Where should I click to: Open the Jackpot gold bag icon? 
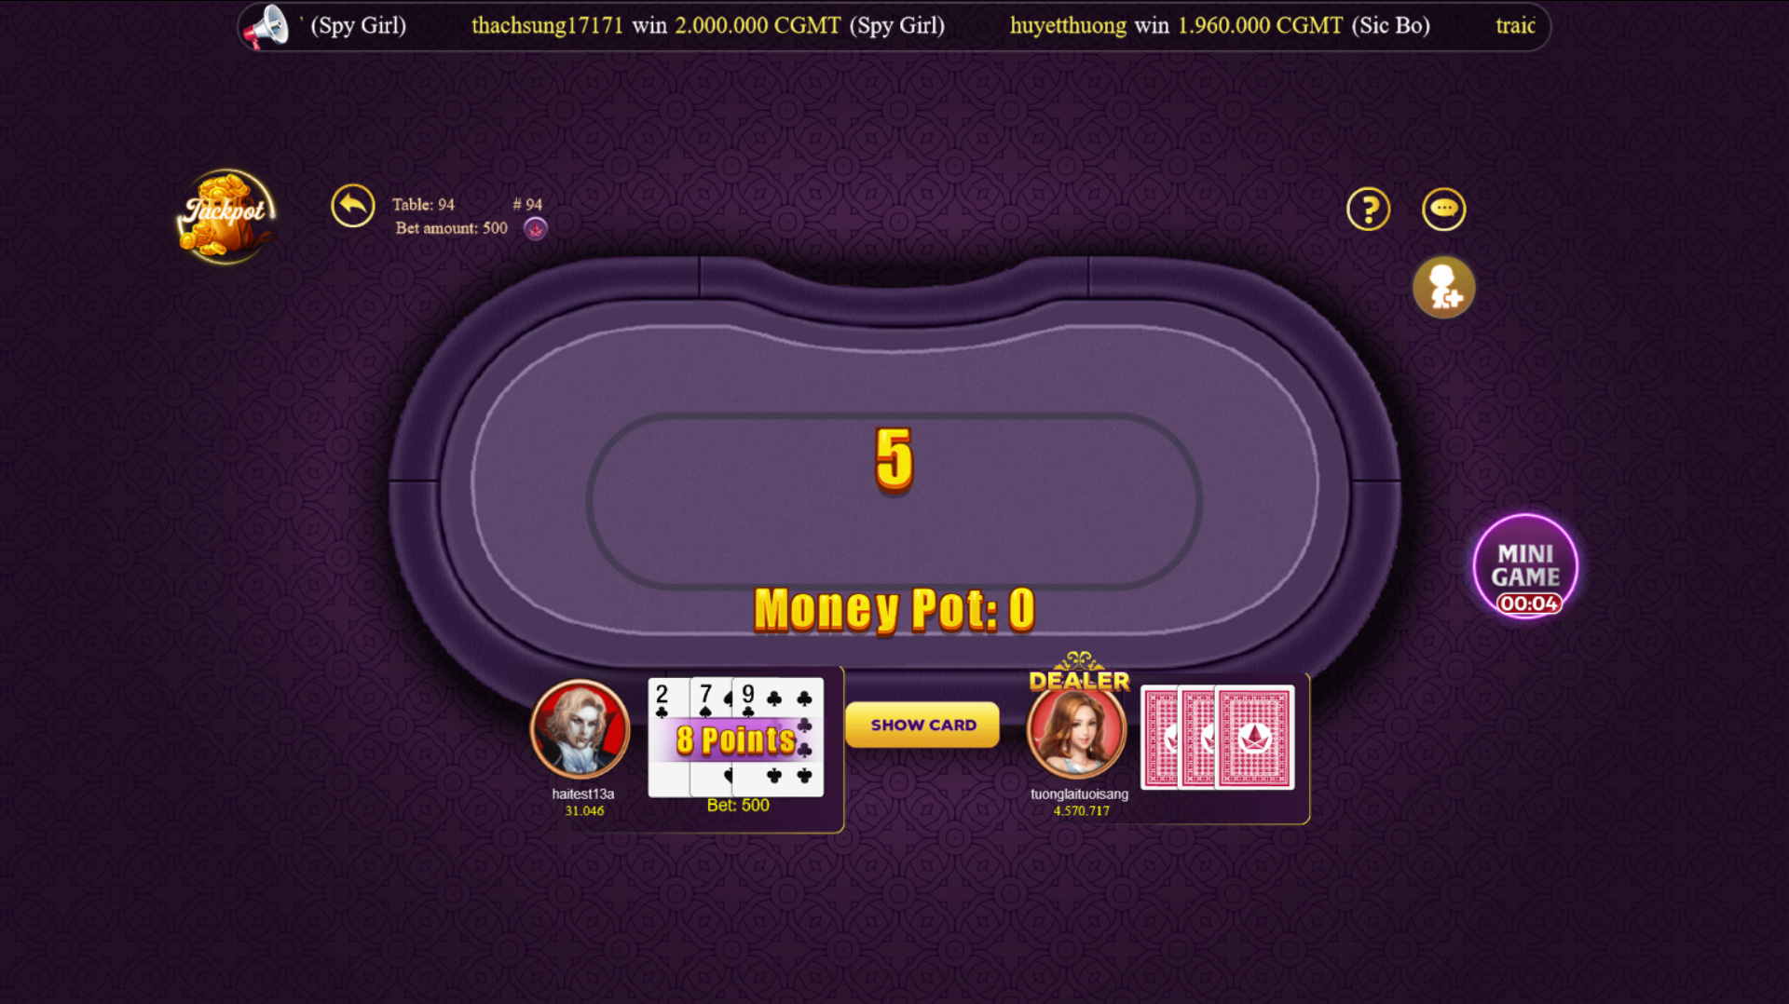click(225, 216)
